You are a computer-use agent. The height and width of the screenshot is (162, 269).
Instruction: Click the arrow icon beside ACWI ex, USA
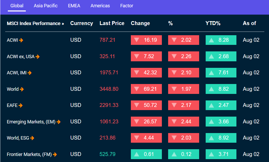coord(38,56)
